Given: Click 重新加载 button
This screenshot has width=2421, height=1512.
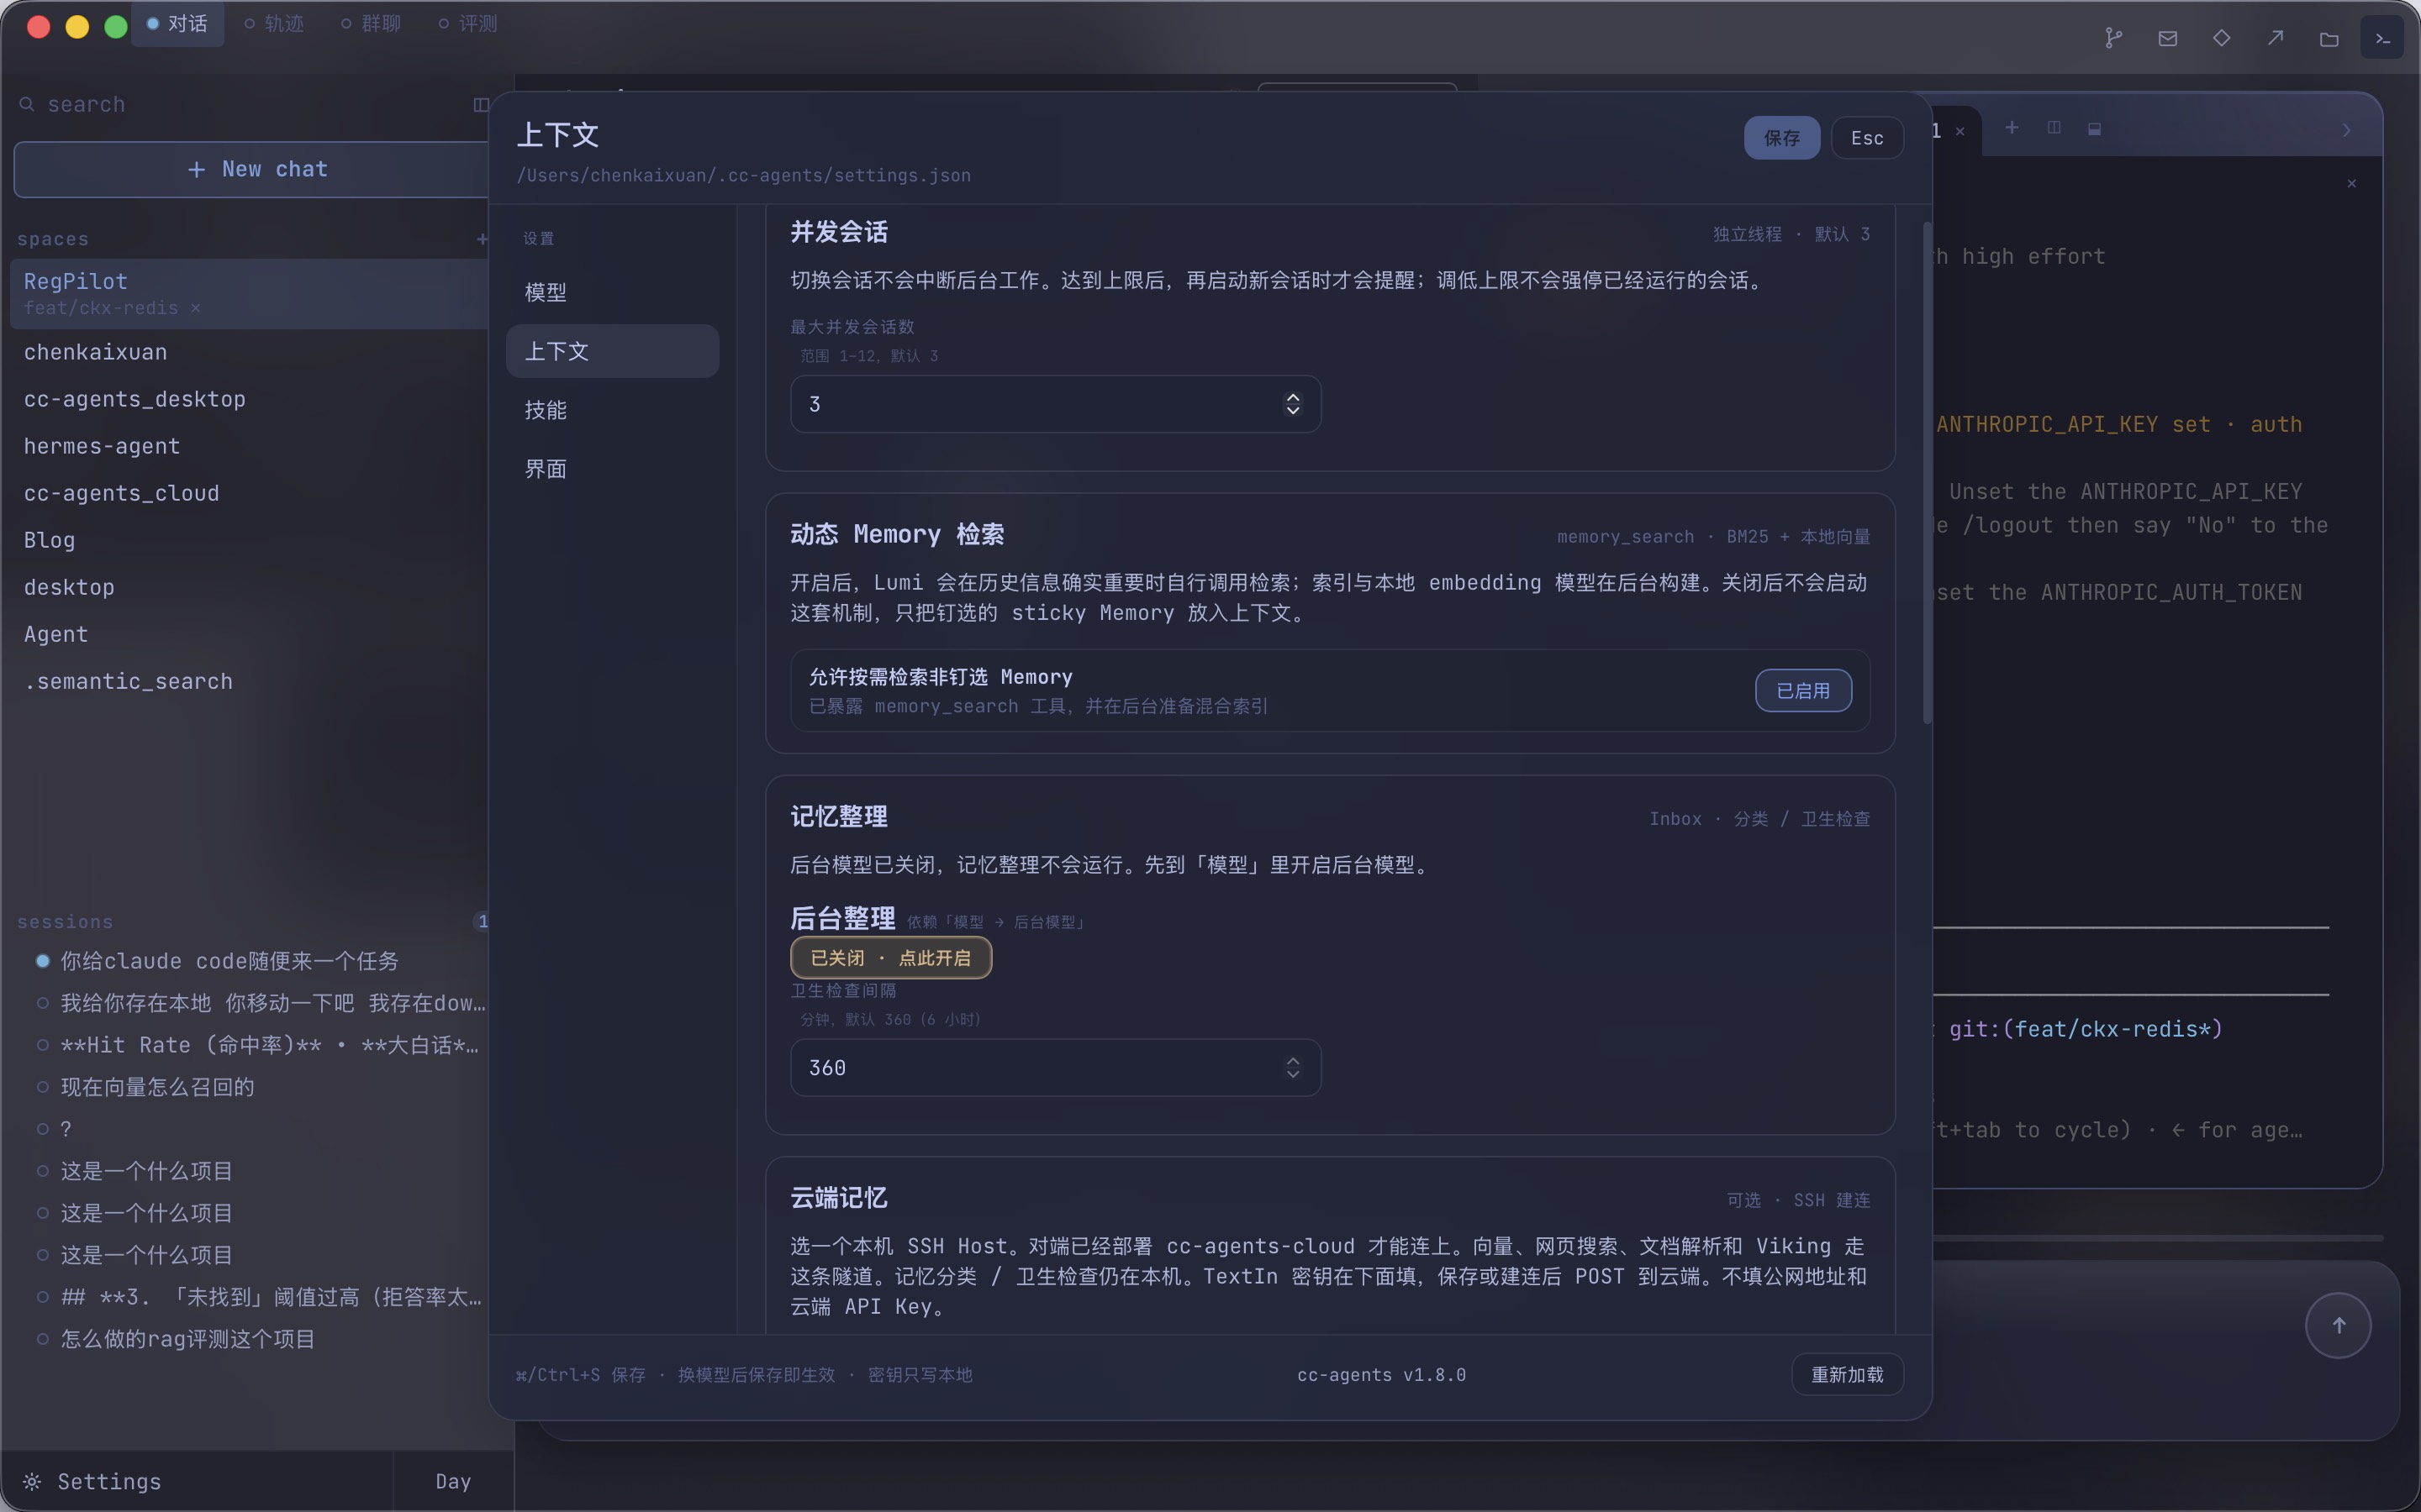Looking at the screenshot, I should click(x=1847, y=1374).
